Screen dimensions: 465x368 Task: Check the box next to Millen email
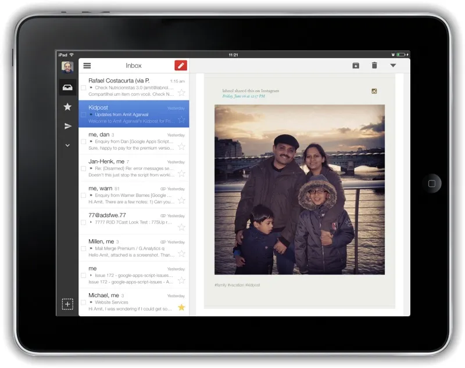84,248
